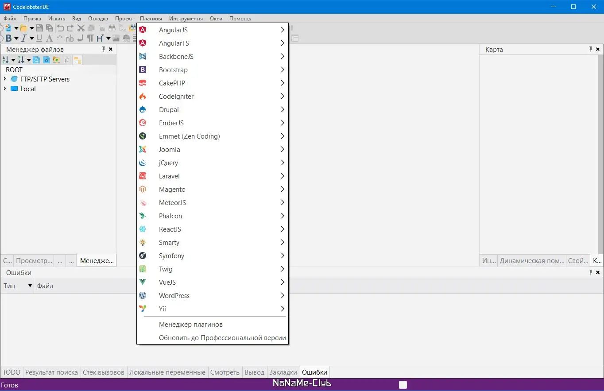The image size is (604, 391).
Task: Open the Symfony plugin submenu
Action: click(213, 256)
